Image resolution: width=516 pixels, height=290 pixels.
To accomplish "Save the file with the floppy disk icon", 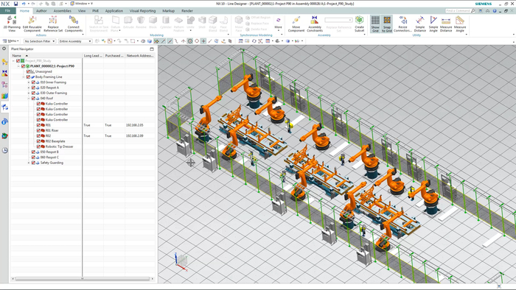I will tap(15, 4).
